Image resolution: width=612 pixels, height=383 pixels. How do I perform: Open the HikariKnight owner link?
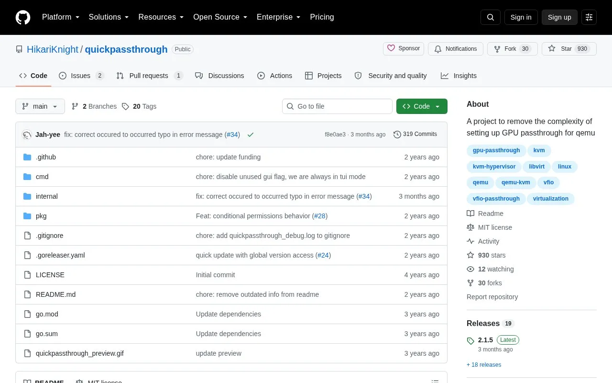click(53, 49)
